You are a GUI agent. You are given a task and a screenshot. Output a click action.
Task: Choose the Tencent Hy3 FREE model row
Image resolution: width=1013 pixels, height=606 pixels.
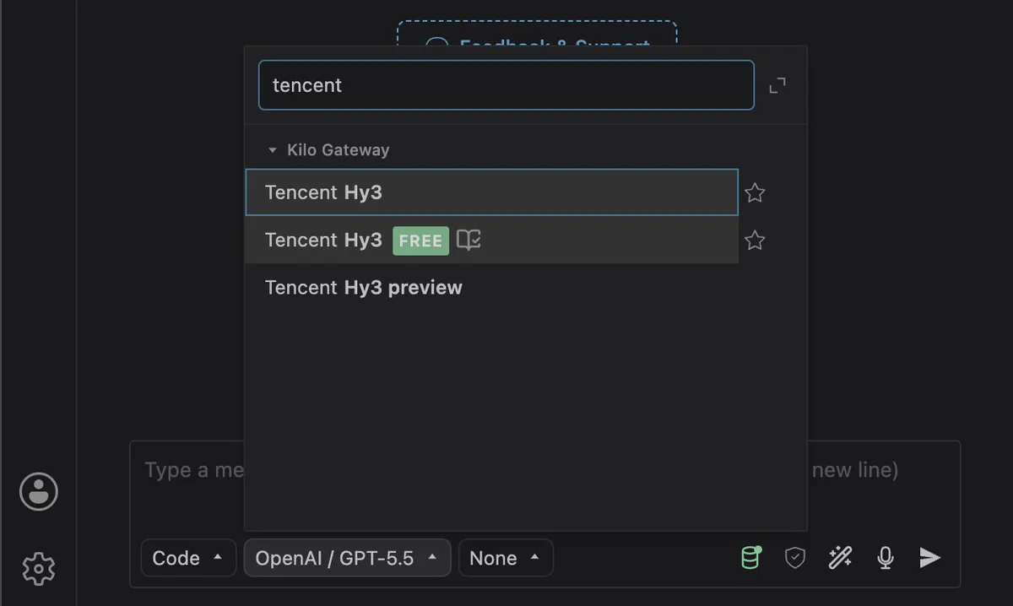coord(492,240)
